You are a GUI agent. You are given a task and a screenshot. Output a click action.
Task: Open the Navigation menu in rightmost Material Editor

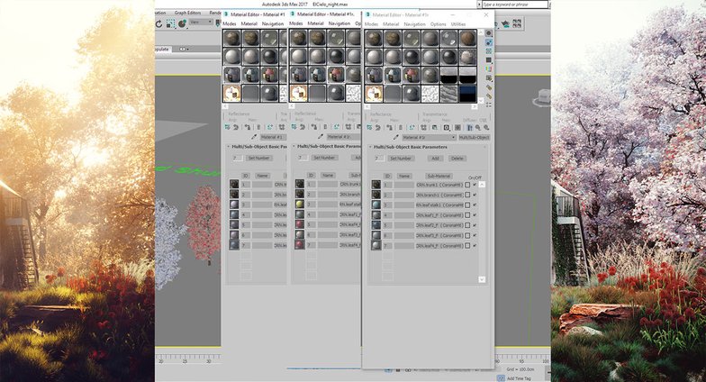[415, 23]
